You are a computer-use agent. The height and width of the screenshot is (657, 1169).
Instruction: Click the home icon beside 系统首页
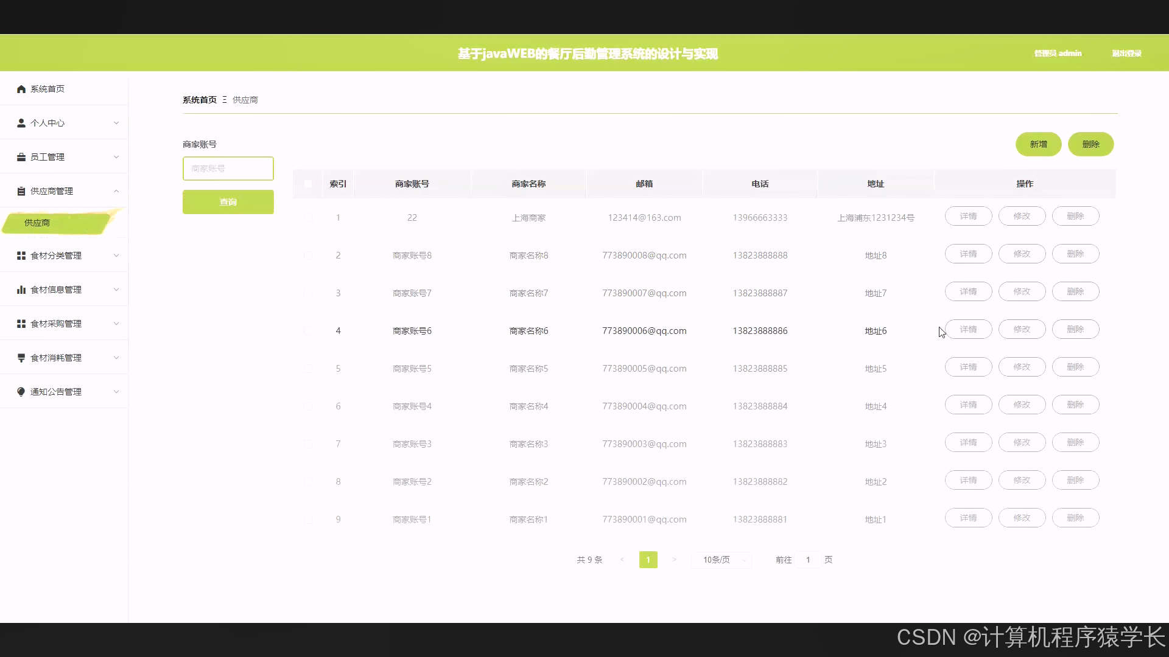[x=21, y=89]
